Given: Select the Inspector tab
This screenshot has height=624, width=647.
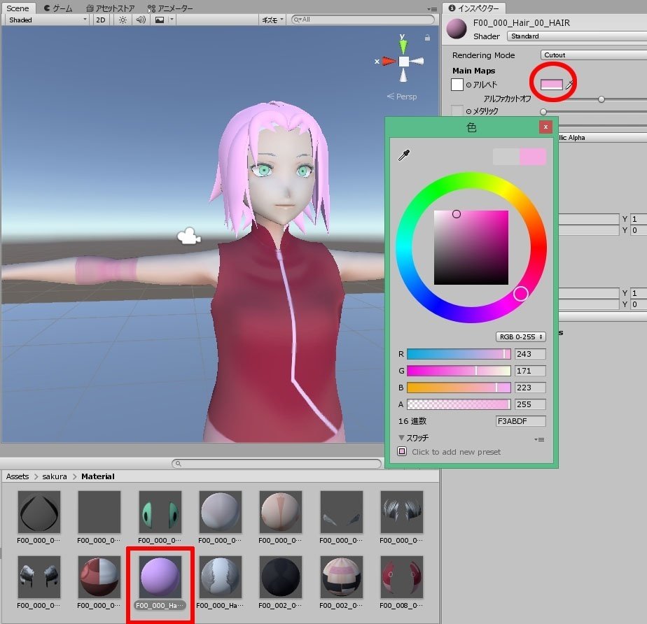Looking at the screenshot, I should coord(473,8).
